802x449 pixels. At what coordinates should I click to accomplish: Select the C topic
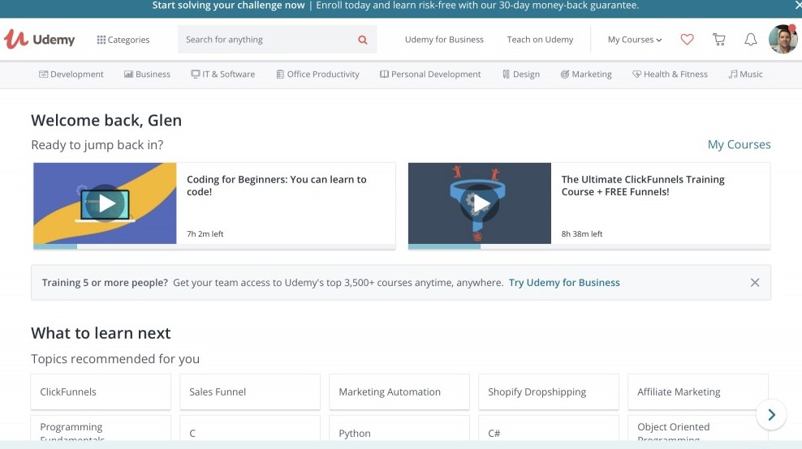click(x=250, y=428)
